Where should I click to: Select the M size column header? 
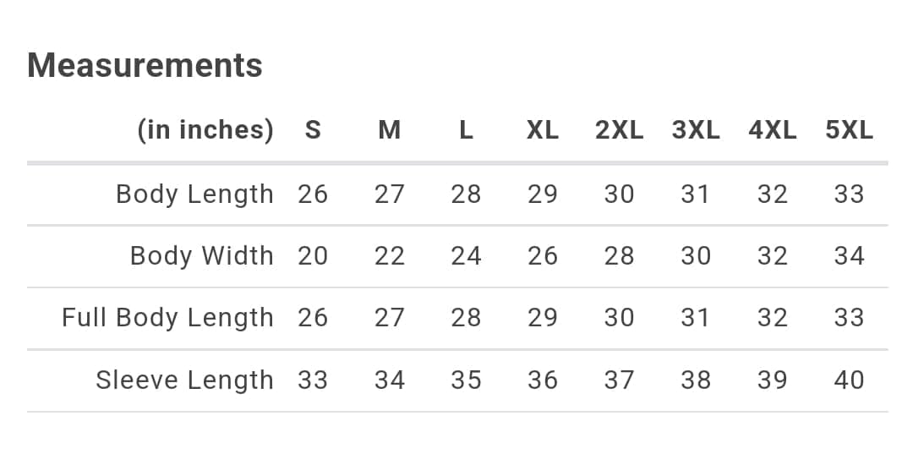(390, 130)
